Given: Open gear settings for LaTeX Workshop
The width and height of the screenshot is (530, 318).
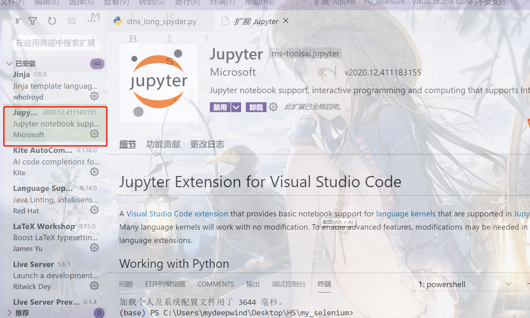Looking at the screenshot, I should pos(94,248).
